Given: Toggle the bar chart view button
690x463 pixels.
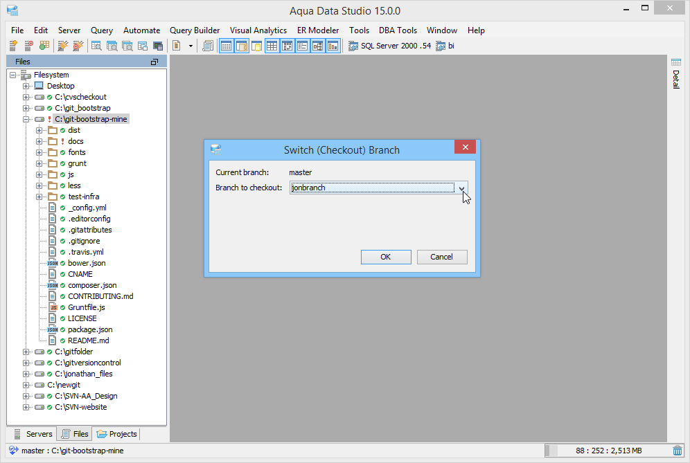Looking at the screenshot, I should [333, 46].
